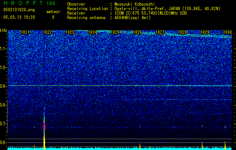
Task: Click the bright horizontal carrier line at 0.9 kHz
Action: point(120,86)
